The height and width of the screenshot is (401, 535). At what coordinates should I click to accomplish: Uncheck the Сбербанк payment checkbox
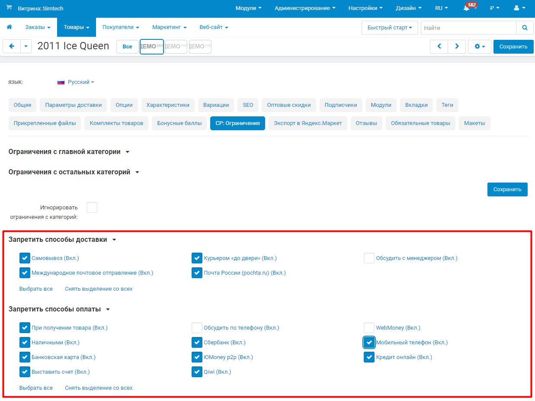[197, 343]
